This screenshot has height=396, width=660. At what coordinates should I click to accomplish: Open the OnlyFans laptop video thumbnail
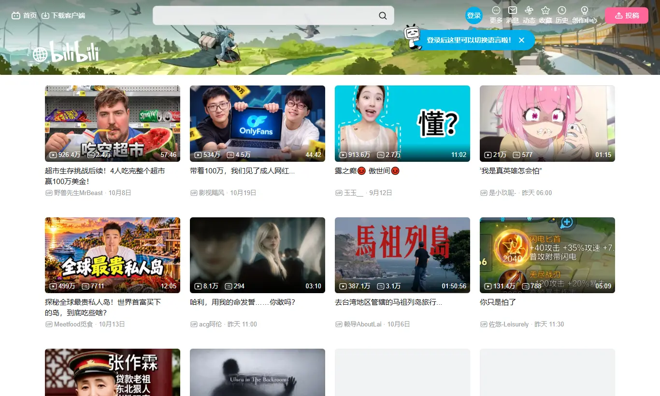[x=258, y=124]
